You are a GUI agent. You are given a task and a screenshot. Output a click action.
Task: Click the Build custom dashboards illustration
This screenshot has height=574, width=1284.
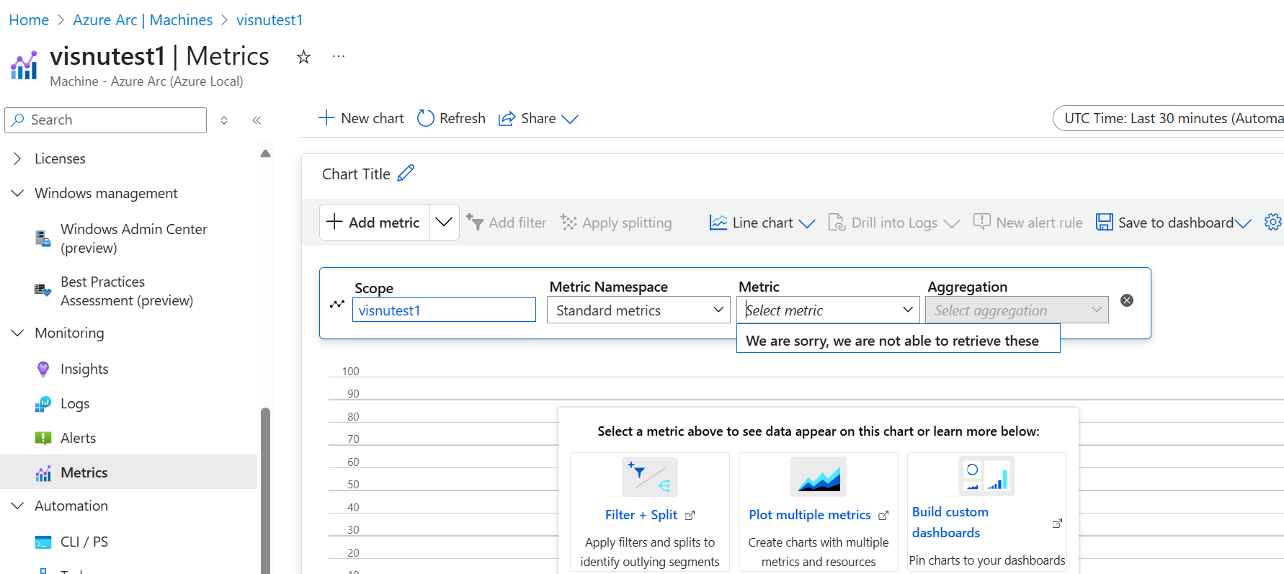click(986, 476)
